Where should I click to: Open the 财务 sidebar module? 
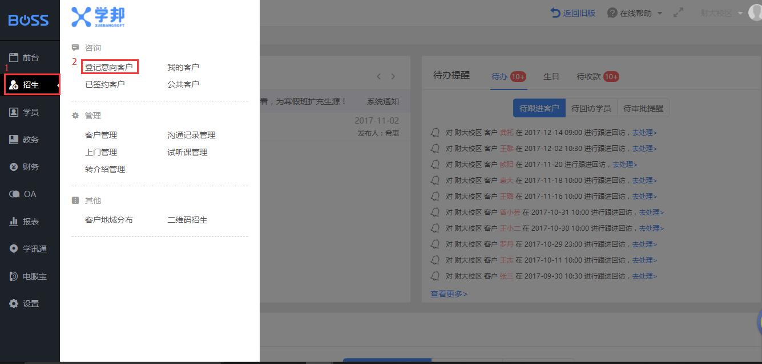(30, 167)
